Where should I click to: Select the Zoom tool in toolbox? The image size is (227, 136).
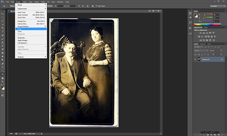coord(3,82)
